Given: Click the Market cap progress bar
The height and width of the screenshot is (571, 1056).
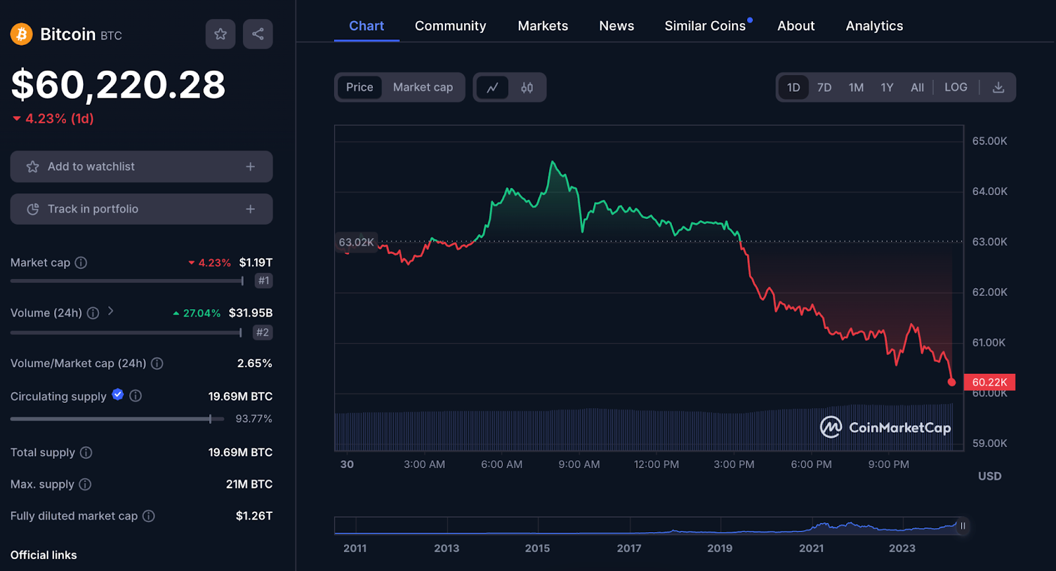Looking at the screenshot, I should click(x=127, y=281).
